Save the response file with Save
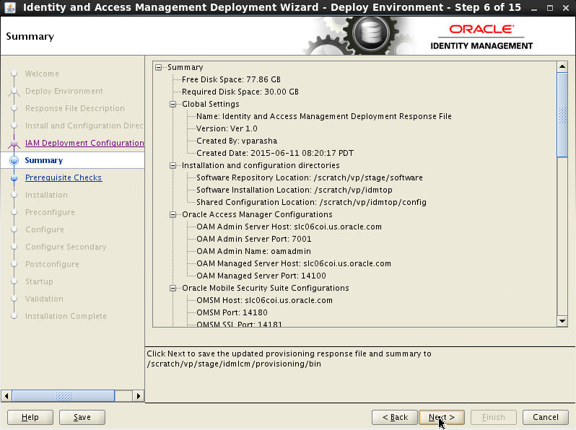 [x=82, y=417]
